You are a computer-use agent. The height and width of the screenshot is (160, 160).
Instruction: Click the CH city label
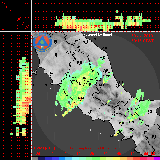point(118,86)
